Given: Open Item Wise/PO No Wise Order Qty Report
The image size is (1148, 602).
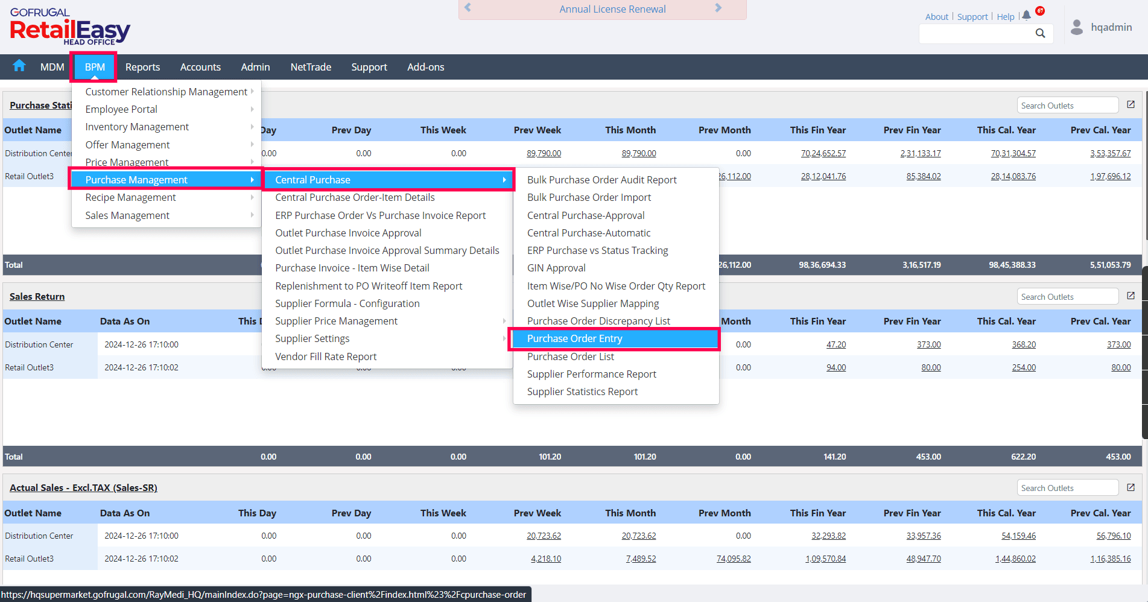Looking at the screenshot, I should (615, 286).
